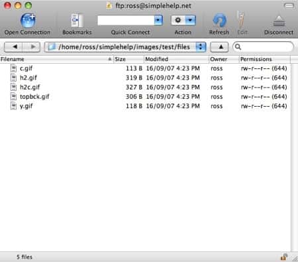Click the Quick Connect text field

pyautogui.click(x=126, y=21)
